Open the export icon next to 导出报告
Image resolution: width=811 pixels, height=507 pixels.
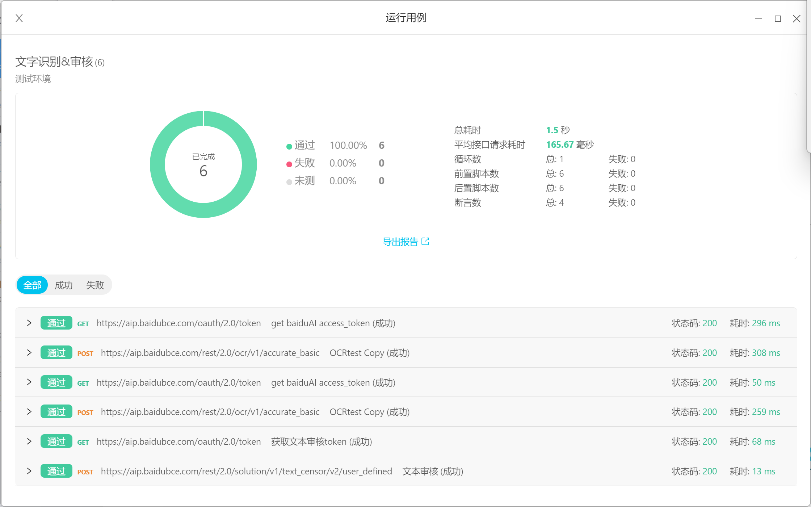425,241
